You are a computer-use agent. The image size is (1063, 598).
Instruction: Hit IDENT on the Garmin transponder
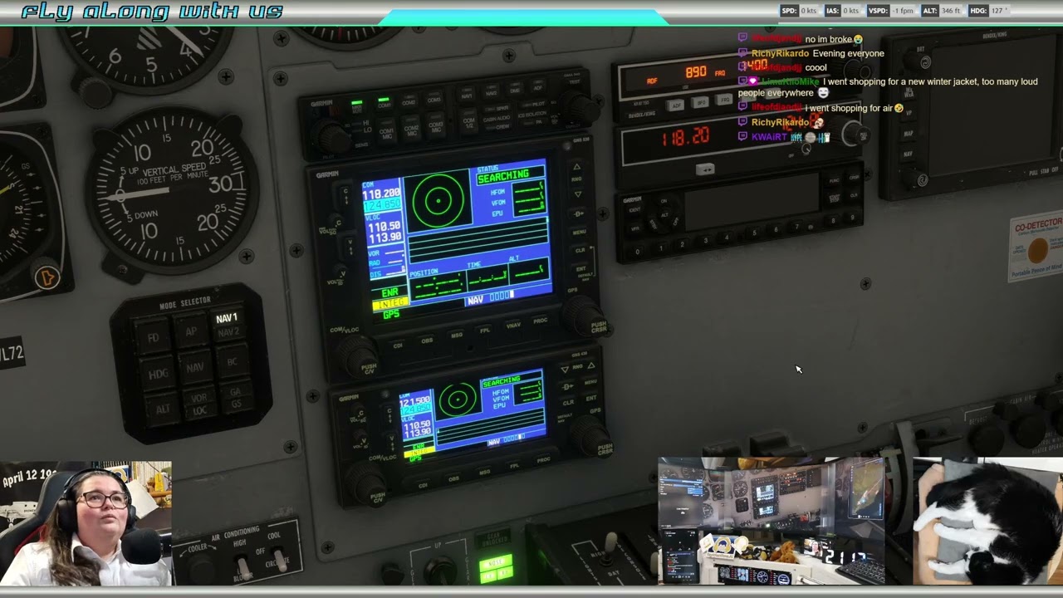click(634, 209)
